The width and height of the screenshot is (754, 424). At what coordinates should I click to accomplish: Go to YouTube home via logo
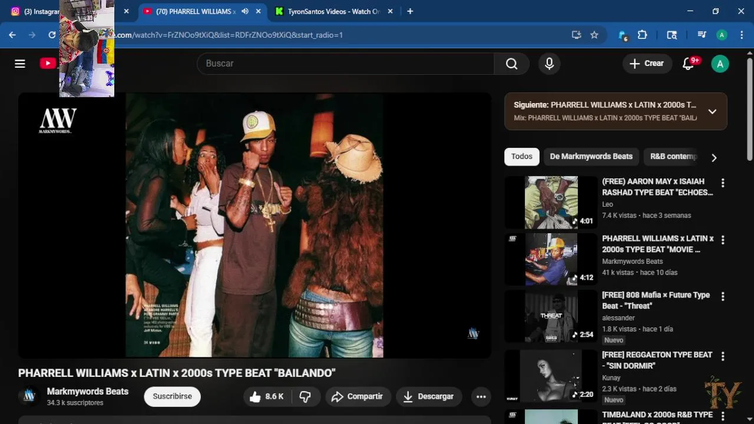click(48, 64)
